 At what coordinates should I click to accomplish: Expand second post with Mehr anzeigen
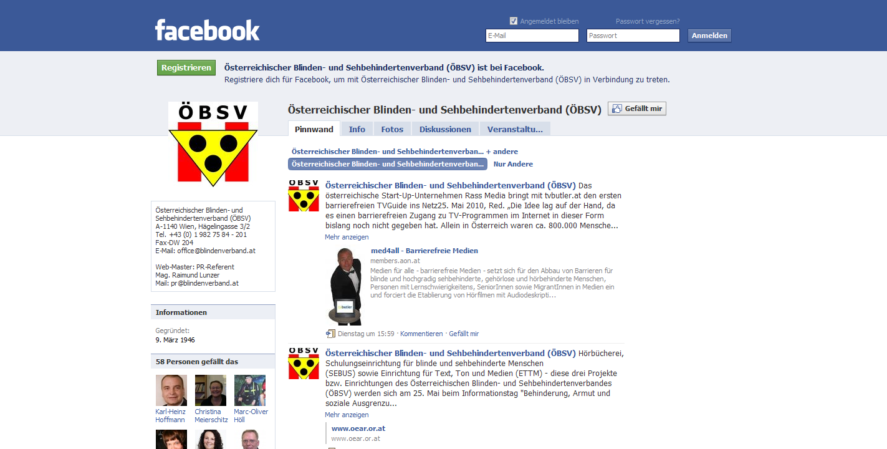[x=347, y=415]
